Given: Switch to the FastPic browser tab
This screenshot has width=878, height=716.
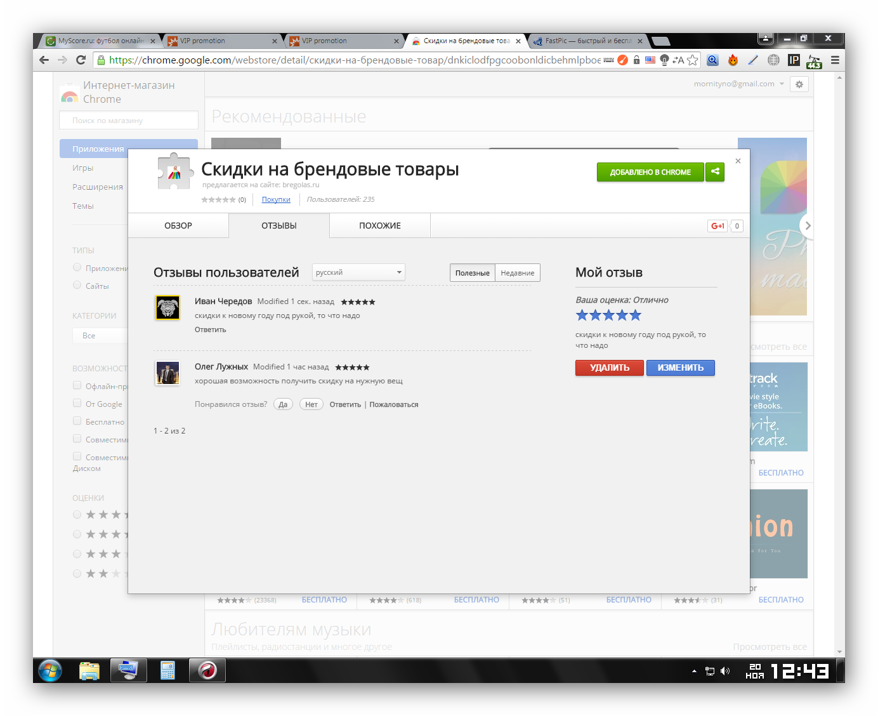Looking at the screenshot, I should 587,41.
